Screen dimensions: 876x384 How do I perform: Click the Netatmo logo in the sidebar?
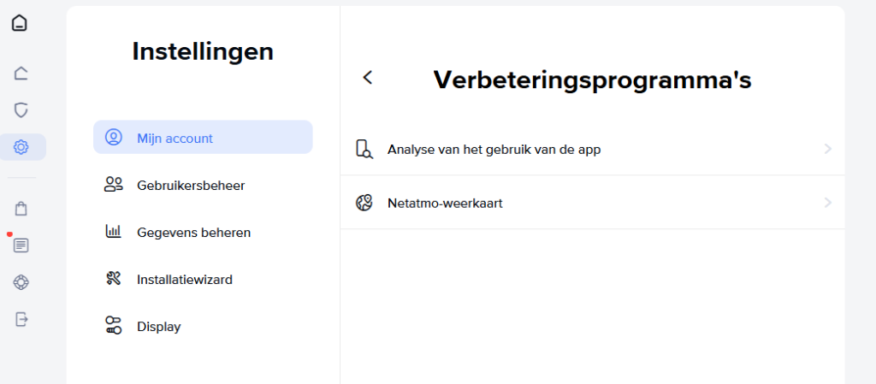(20, 23)
